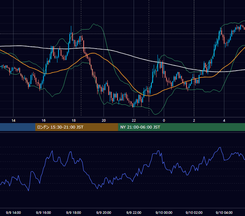Select the ロンドン 15:30-21:00 JST session band
The width and height of the screenshot is (245, 216).
point(76,127)
